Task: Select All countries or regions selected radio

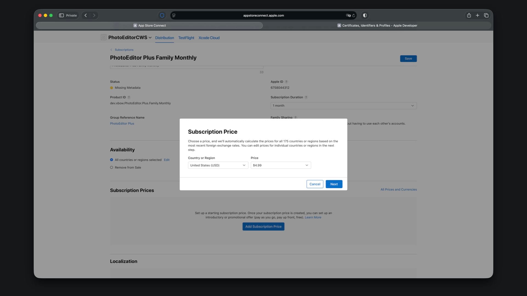Action: pyautogui.click(x=111, y=160)
